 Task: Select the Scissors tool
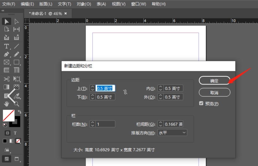click(6, 79)
